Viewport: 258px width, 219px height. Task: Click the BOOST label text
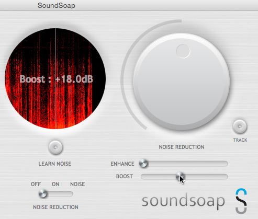(125, 176)
